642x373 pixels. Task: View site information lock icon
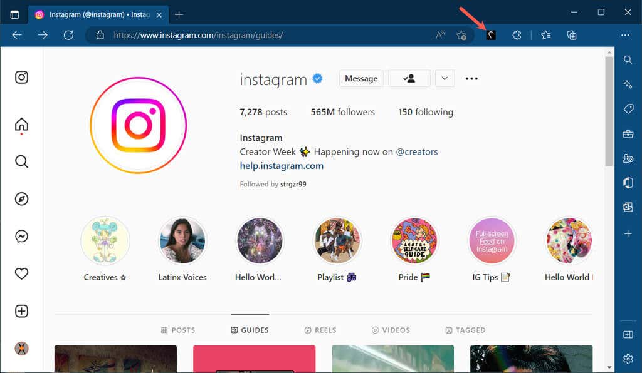(100, 35)
